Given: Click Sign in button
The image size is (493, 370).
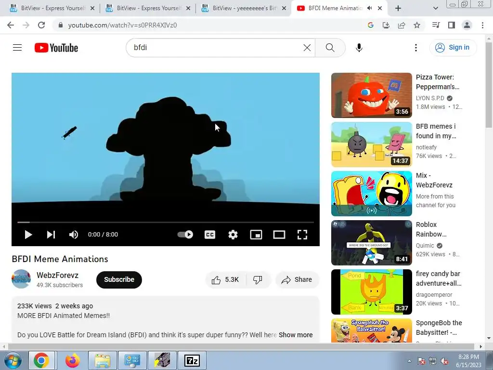Looking at the screenshot, I should pos(453,48).
